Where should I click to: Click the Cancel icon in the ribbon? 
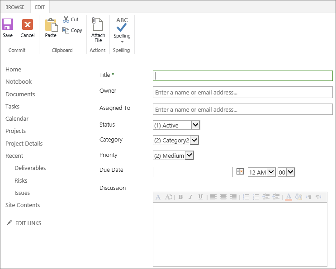pos(28,24)
